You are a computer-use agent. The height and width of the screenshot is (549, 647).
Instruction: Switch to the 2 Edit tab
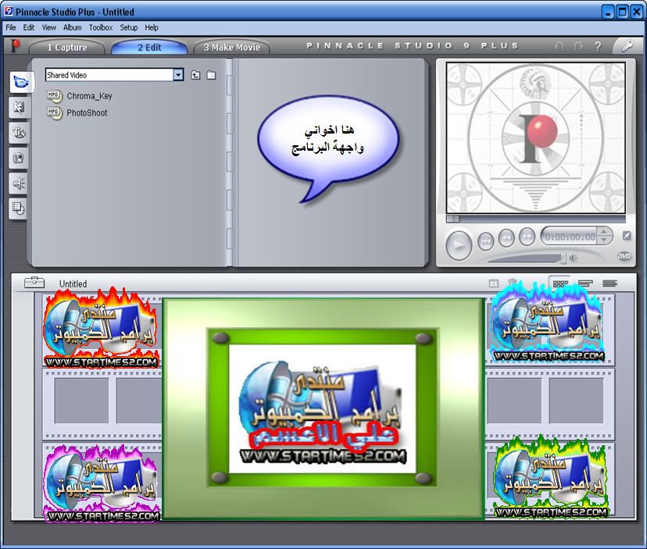[149, 47]
